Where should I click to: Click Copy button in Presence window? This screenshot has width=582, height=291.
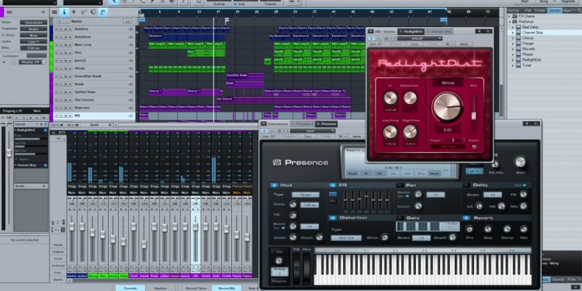308,137
